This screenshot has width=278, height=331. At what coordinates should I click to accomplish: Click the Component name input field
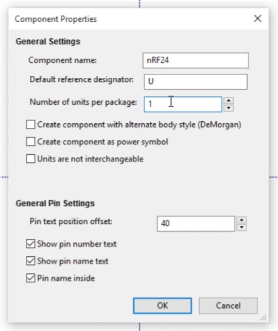click(196, 61)
